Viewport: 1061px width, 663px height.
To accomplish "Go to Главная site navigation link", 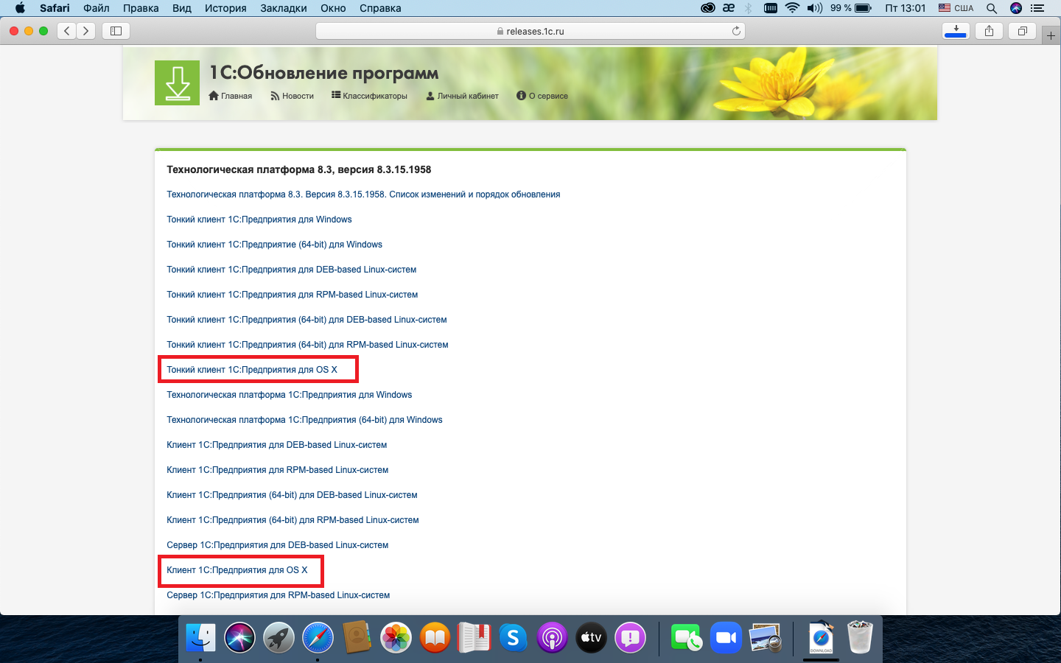I will [x=231, y=96].
